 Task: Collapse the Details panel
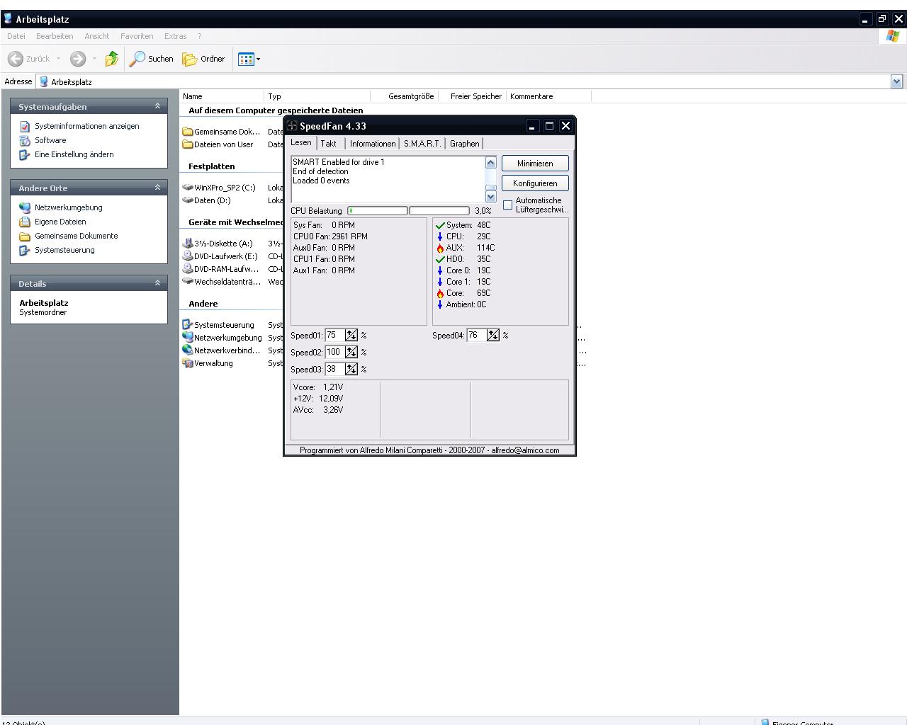[x=157, y=283]
